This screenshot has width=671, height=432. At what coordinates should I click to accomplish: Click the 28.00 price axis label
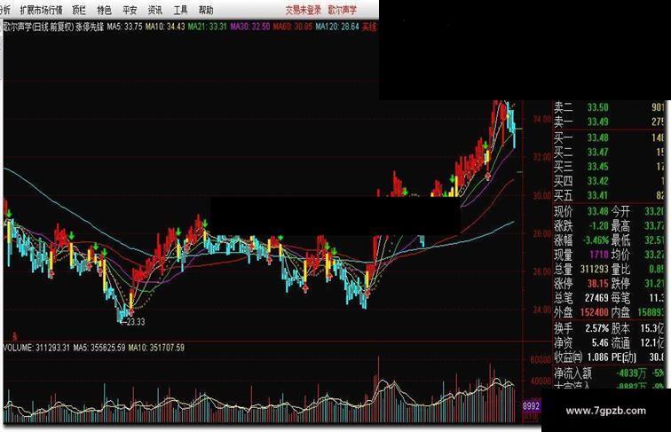pos(541,233)
